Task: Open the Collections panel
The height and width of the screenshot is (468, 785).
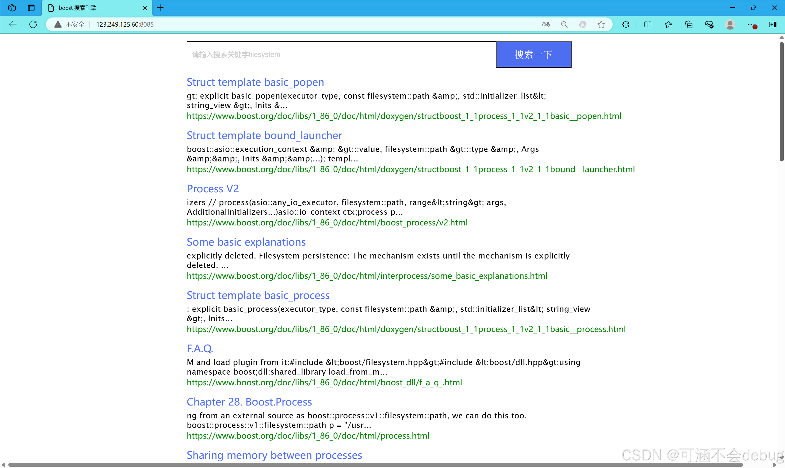Action: coord(689,24)
